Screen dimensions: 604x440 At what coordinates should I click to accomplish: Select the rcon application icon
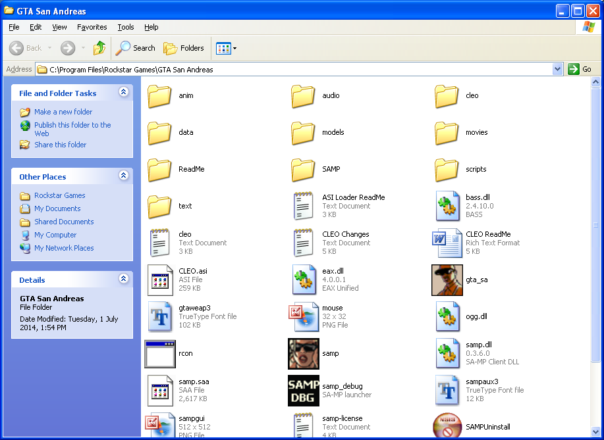(160, 354)
